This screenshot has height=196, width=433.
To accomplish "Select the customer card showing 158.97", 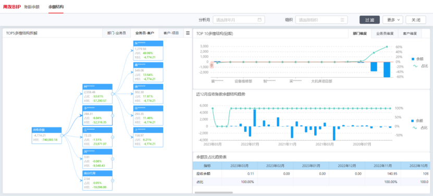I will click(x=148, y=137).
